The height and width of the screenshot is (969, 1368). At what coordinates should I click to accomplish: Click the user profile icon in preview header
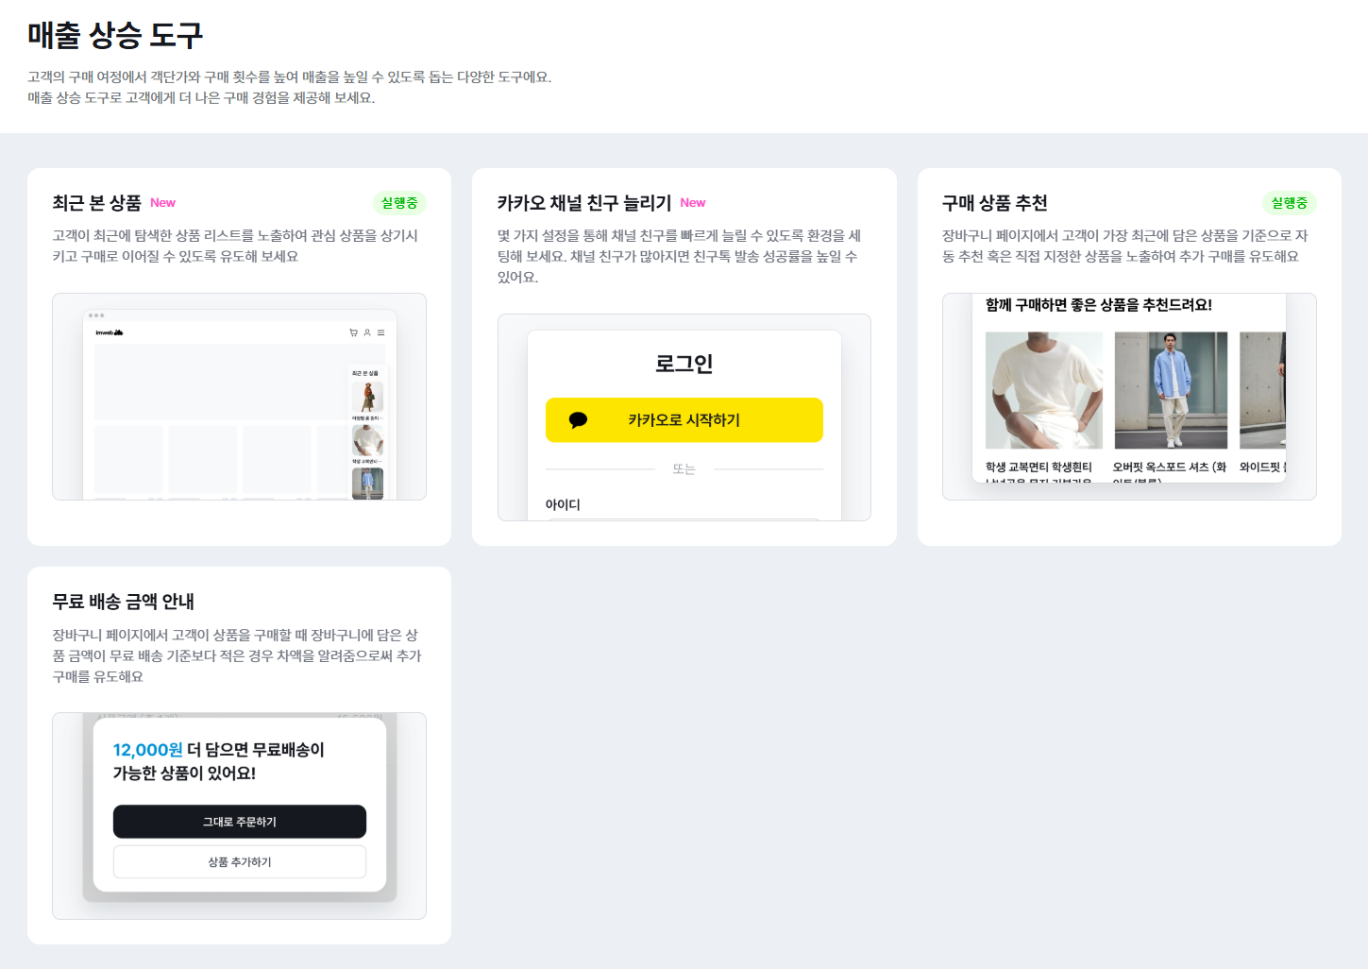click(x=367, y=332)
